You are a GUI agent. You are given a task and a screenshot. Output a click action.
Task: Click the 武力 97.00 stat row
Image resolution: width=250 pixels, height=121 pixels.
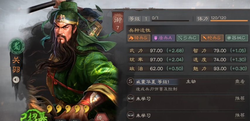pos(156,51)
